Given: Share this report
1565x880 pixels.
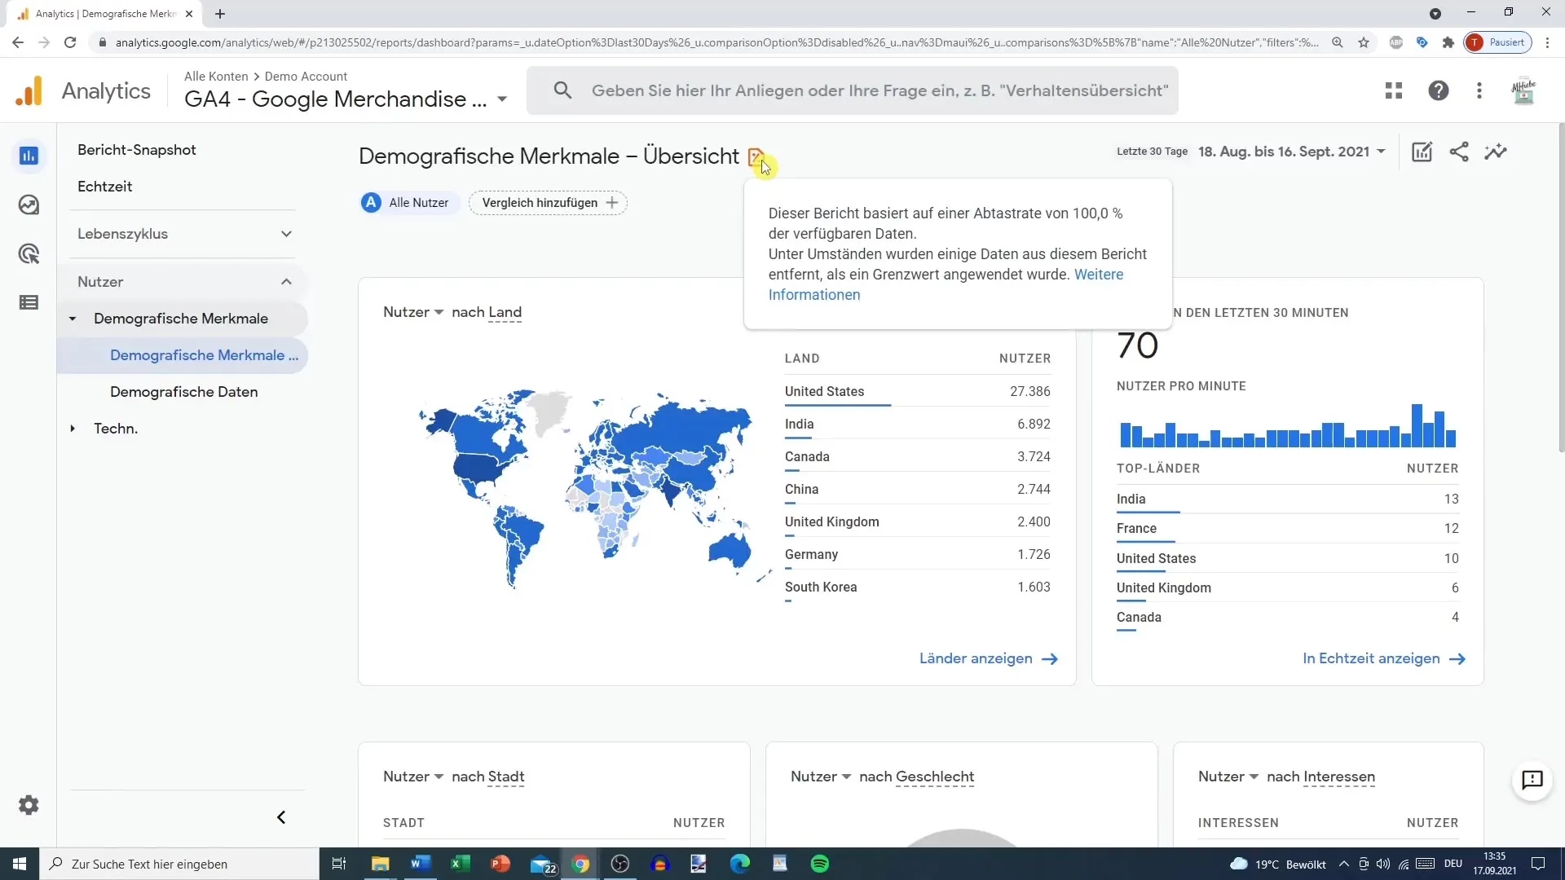Looking at the screenshot, I should pyautogui.click(x=1459, y=152).
